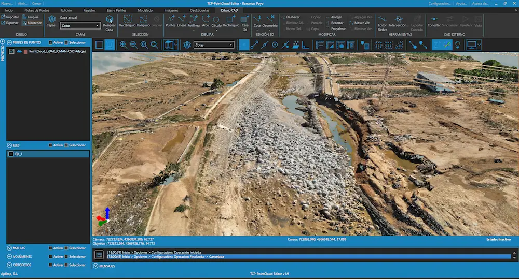Viewport: 519px width, 279px height.
Task: Open the Imágenes tab
Action: [x=171, y=10]
